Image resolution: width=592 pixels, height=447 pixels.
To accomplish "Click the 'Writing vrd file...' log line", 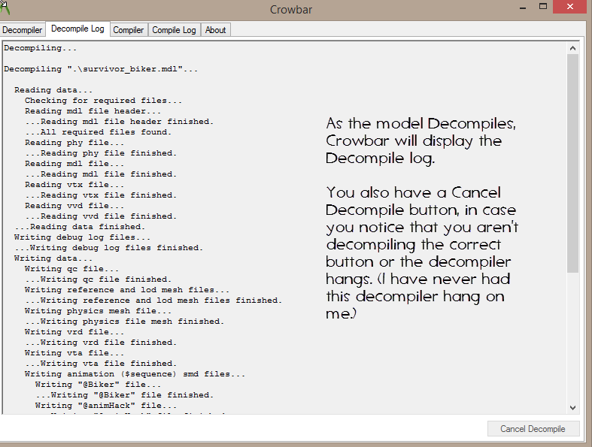I will point(74,332).
